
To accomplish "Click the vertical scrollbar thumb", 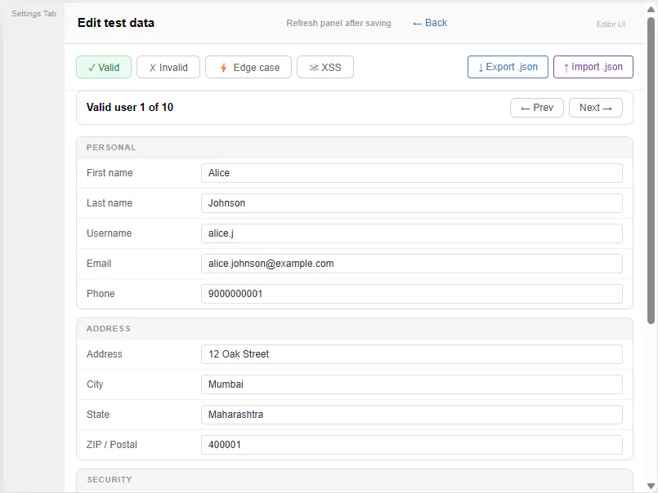I will pos(651,170).
